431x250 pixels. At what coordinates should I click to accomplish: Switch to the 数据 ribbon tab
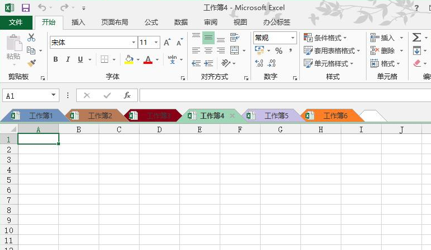pos(181,22)
